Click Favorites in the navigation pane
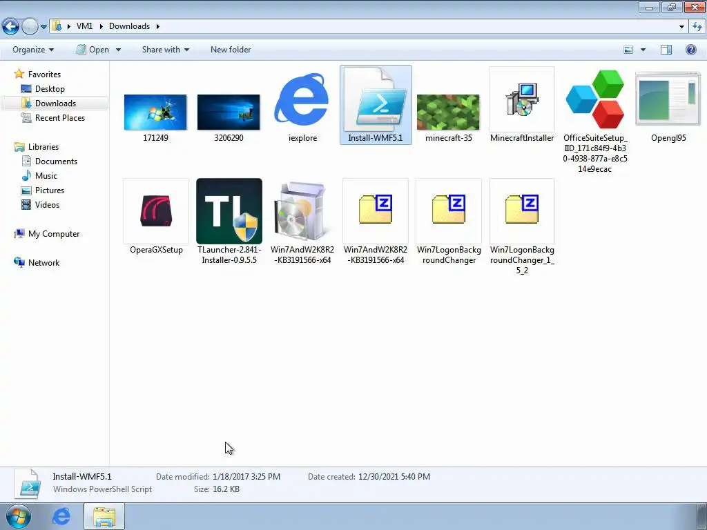The image size is (707, 530). (44, 75)
